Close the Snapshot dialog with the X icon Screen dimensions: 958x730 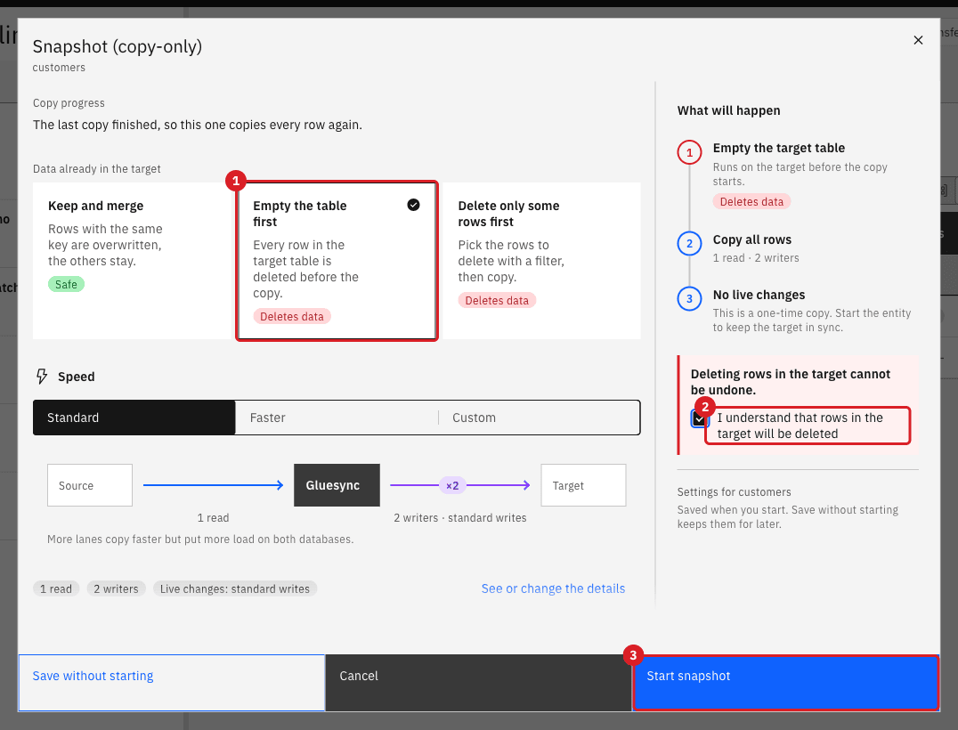[x=918, y=40]
